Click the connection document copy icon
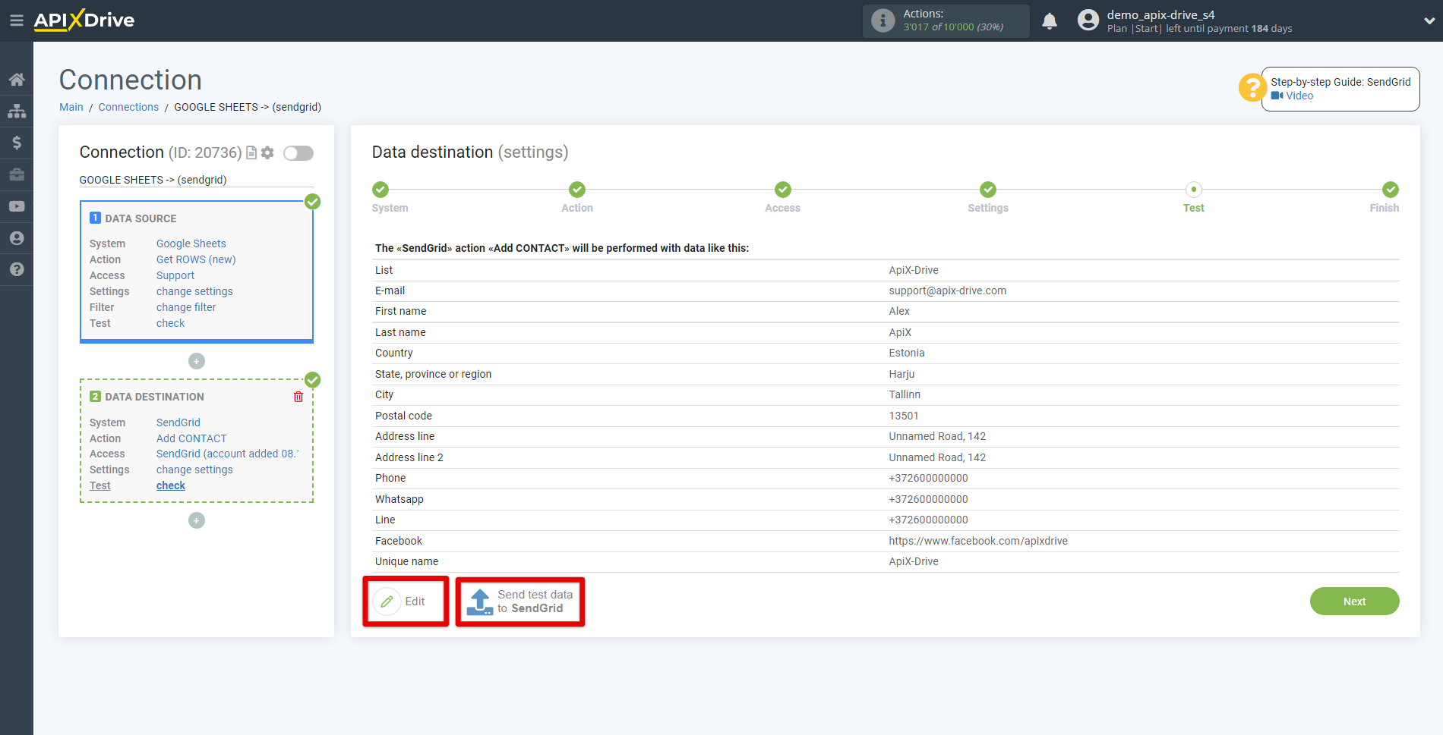The image size is (1443, 735). pos(251,152)
